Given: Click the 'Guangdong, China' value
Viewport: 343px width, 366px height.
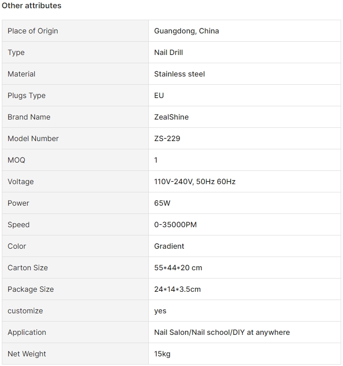Looking at the screenshot, I should coord(186,31).
